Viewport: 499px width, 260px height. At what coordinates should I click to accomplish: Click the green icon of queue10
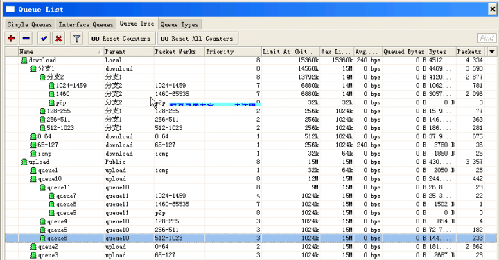33,178
